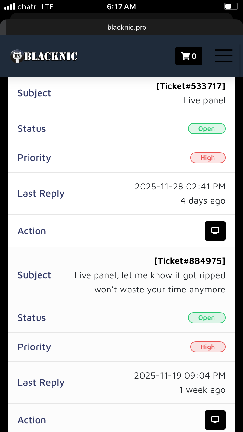Select the "Live panel" subject text
The width and height of the screenshot is (243, 432).
coord(204,100)
